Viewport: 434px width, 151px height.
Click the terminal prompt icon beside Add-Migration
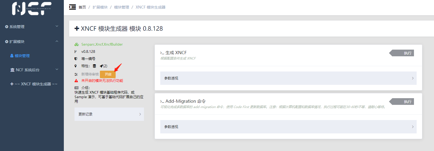[x=162, y=101]
